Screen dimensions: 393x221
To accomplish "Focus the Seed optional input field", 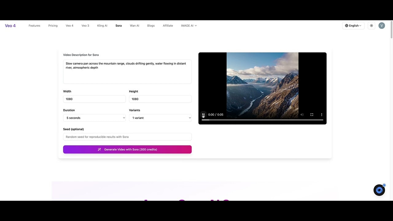I will 127,137.
